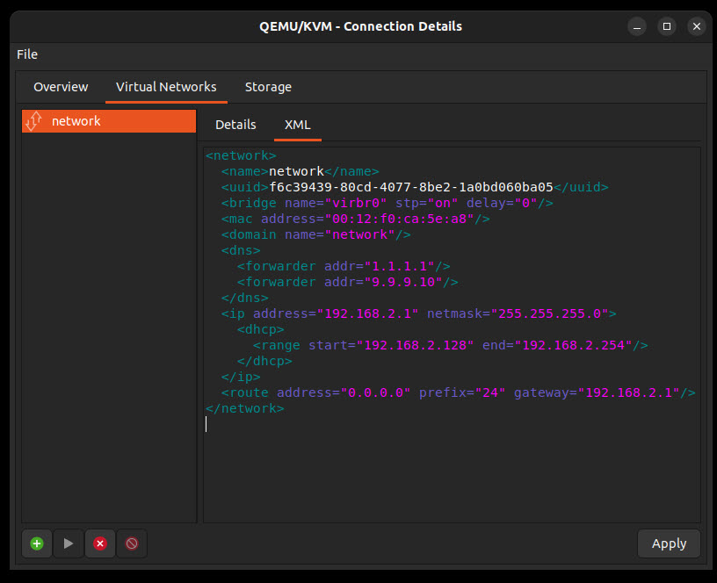Click the Delete Network prohibition icon
Viewport: 717px width, 583px height.
point(132,543)
